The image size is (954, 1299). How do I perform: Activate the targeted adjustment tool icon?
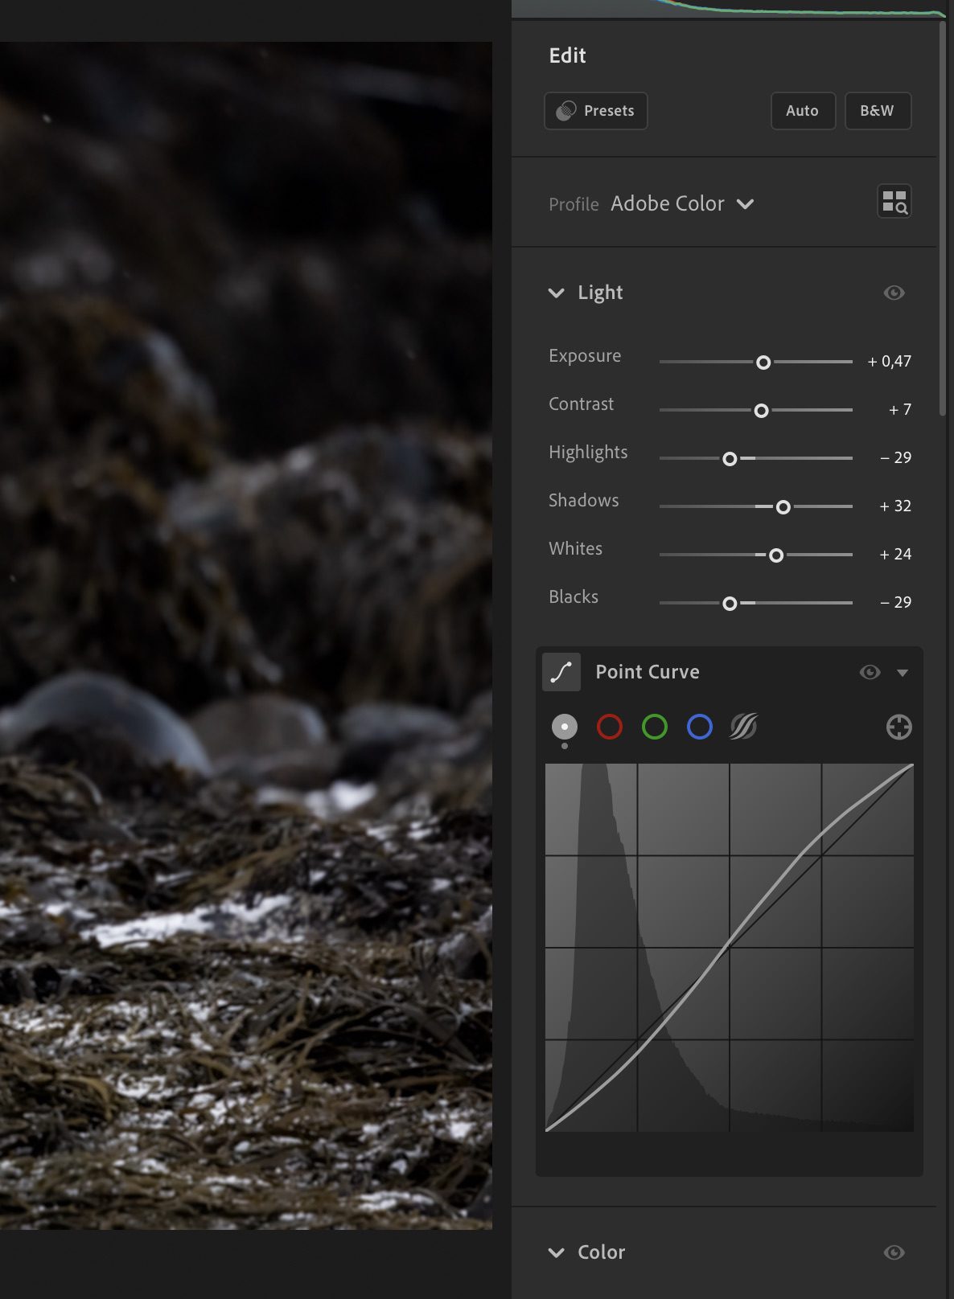[898, 727]
